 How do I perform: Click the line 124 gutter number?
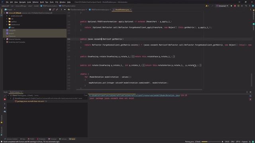click(x=69, y=39)
